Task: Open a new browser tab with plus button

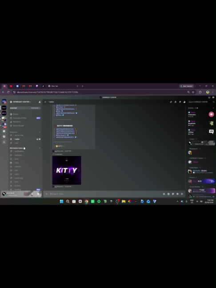Action: [x=83, y=86]
